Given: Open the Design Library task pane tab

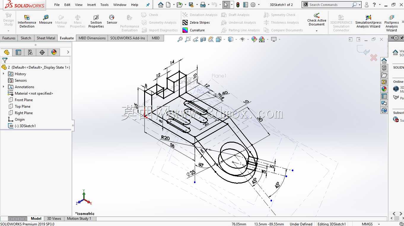Looking at the screenshot, I should coord(384,68).
